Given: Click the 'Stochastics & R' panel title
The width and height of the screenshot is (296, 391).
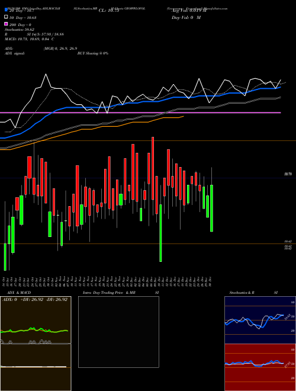Looking at the screenshot, I should tap(242, 293).
